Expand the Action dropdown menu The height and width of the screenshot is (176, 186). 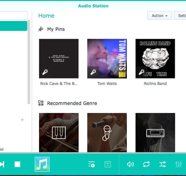pyautogui.click(x=160, y=16)
